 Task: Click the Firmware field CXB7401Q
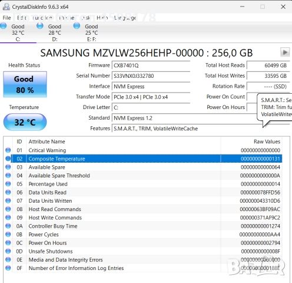click(151, 65)
